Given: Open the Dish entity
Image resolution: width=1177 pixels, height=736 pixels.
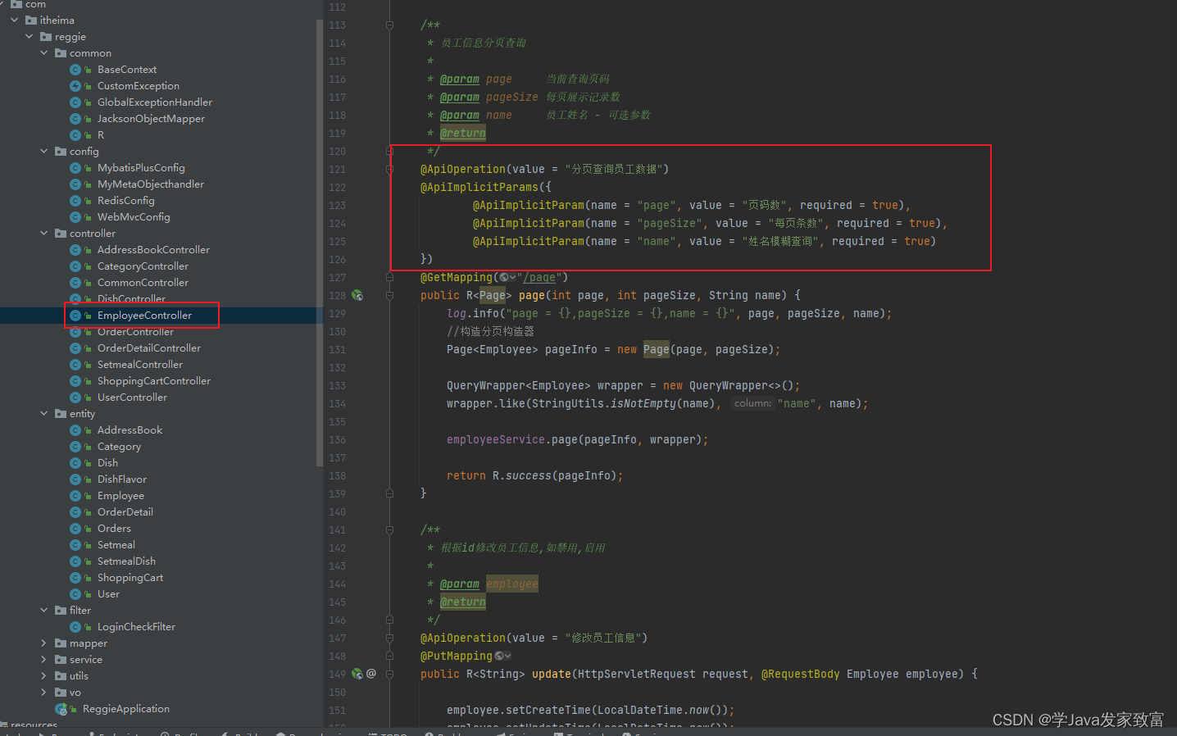Looking at the screenshot, I should click(x=107, y=463).
